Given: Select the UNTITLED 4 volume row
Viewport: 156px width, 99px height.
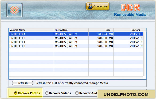Looking at the screenshot, I should 76,34.
